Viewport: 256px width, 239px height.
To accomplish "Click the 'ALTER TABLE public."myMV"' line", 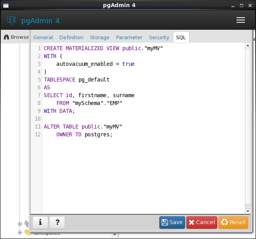I will click(83, 127).
